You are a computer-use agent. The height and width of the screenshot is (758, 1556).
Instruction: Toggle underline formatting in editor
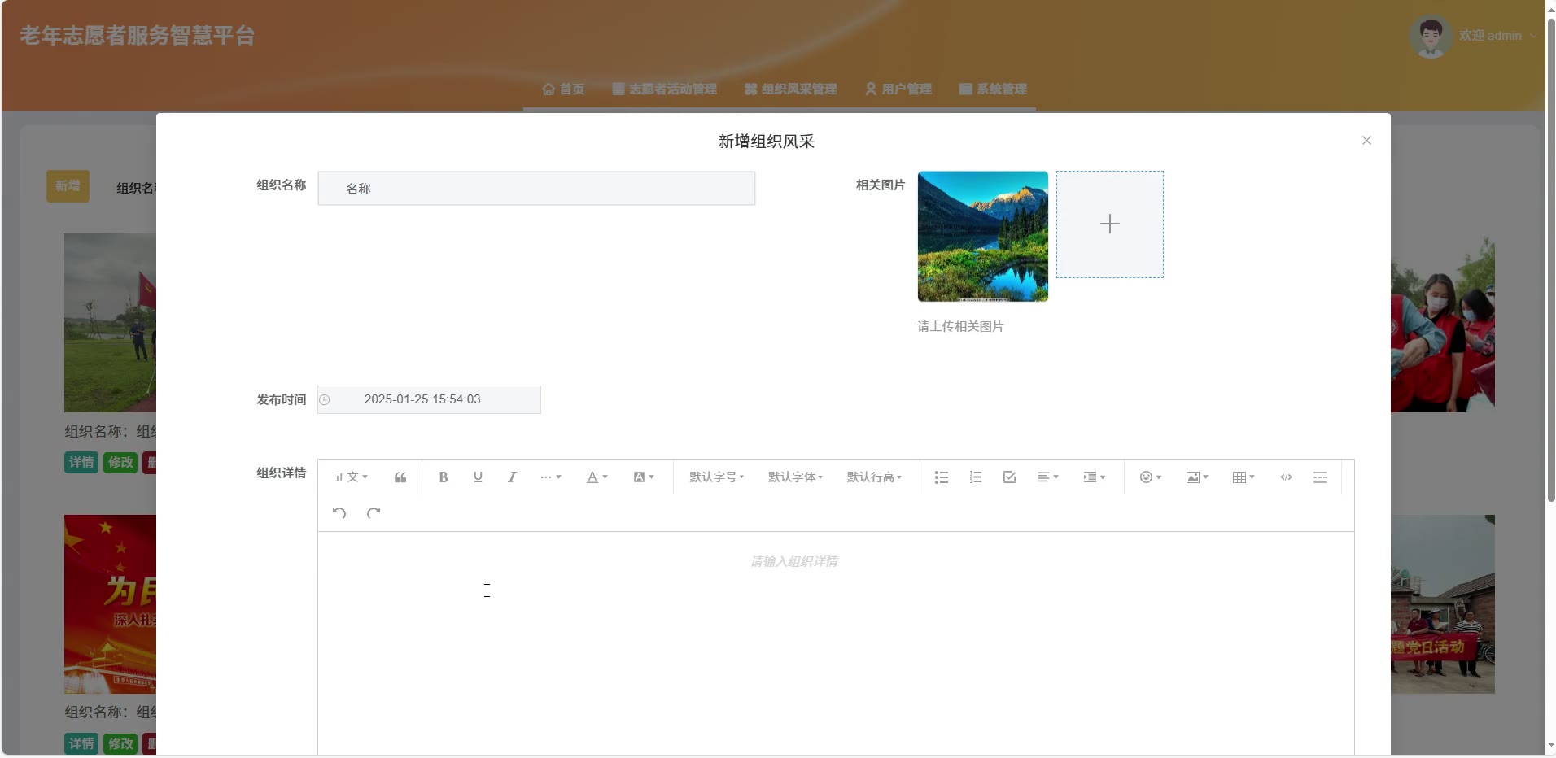(x=478, y=477)
